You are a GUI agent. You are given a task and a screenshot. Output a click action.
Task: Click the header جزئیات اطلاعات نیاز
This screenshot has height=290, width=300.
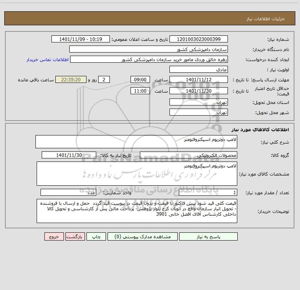point(266,19)
